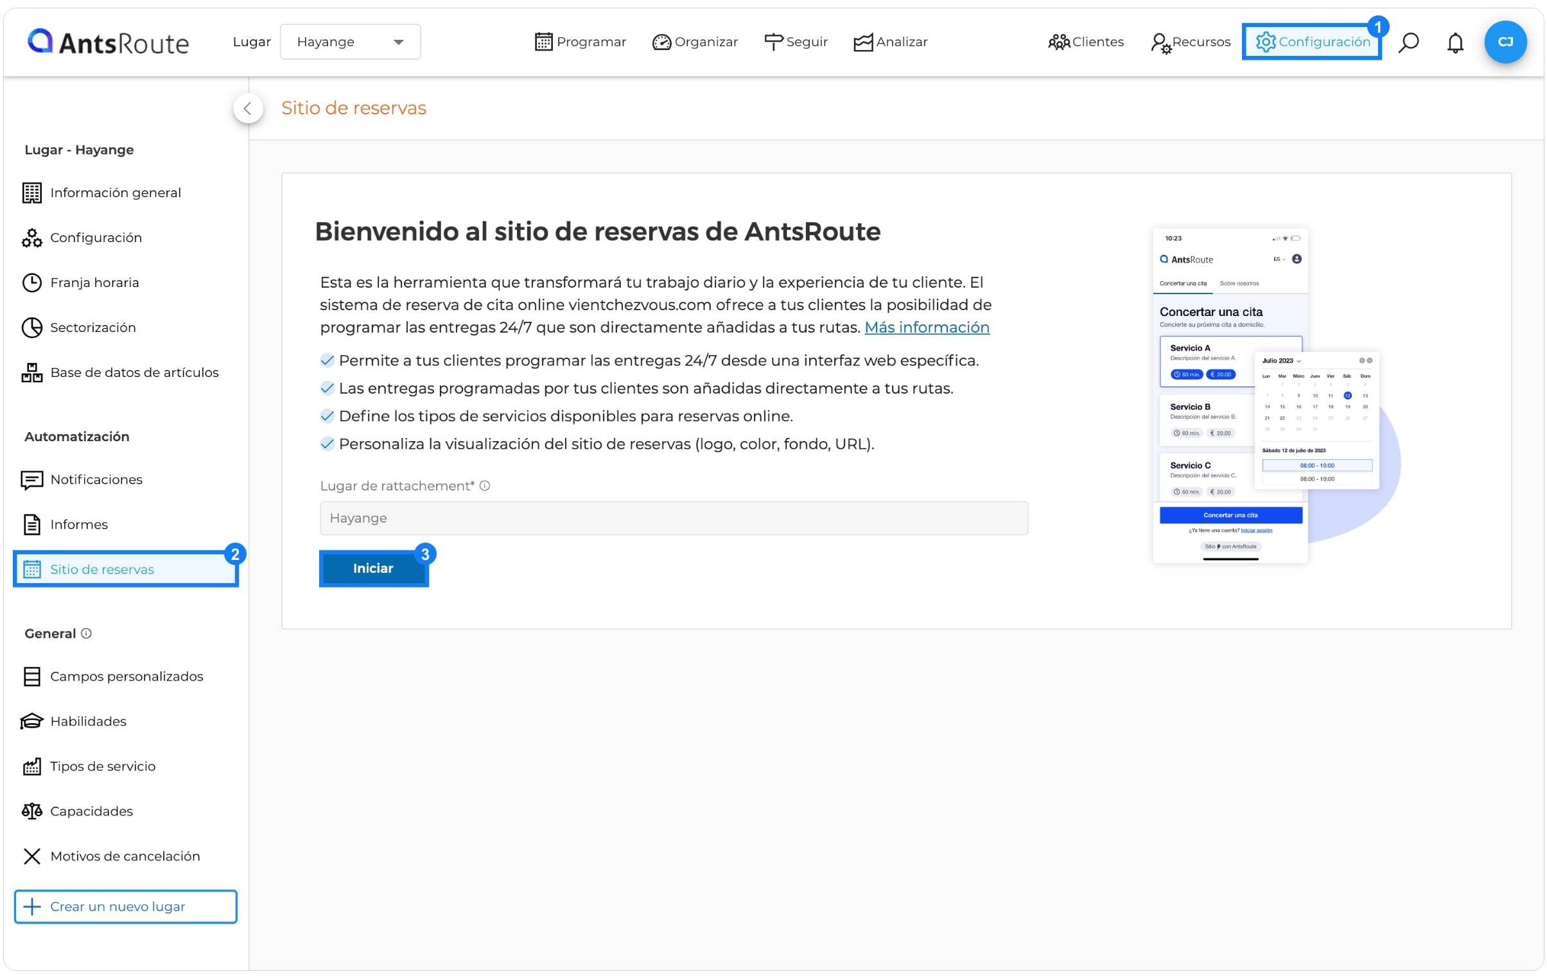Open the CJ user avatar menu
This screenshot has width=1547, height=978.
coord(1505,42)
